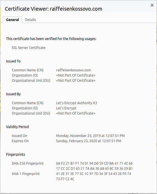
Task: Click the Let's Encrypt organization value
Action: coord(66,108)
